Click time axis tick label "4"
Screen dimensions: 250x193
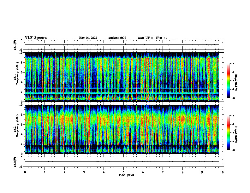(x=104, y=172)
